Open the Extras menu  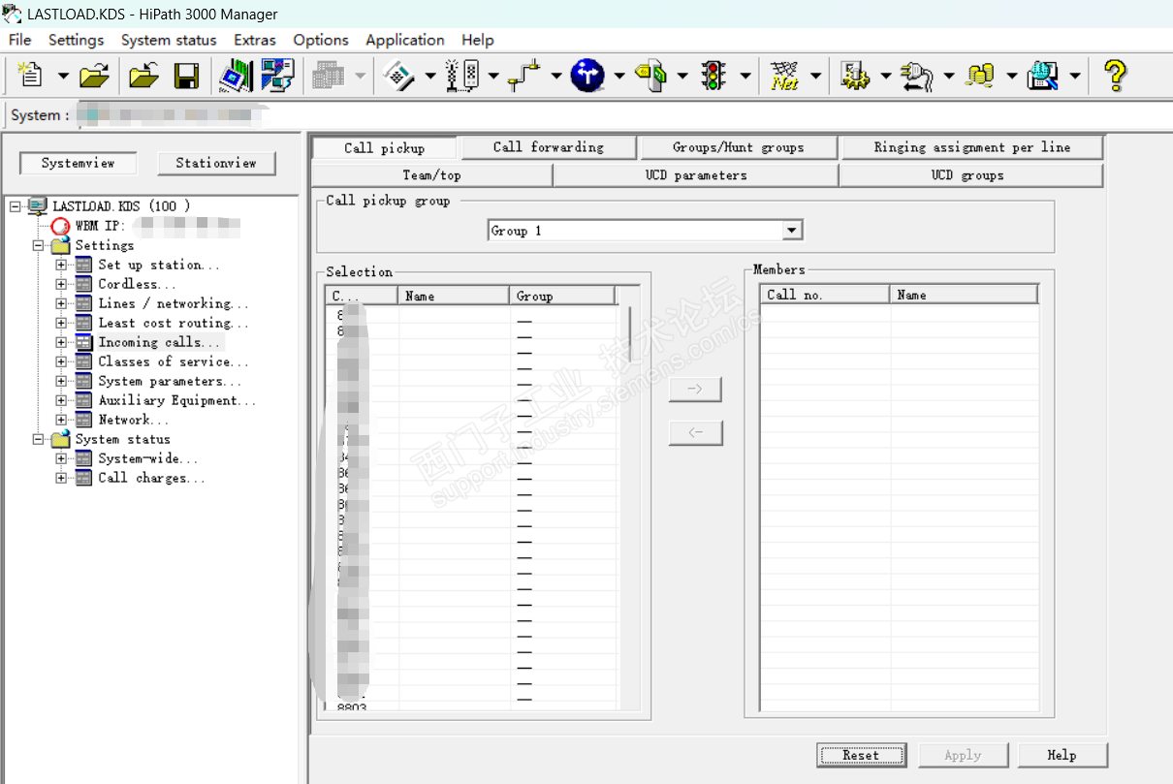pyautogui.click(x=255, y=40)
